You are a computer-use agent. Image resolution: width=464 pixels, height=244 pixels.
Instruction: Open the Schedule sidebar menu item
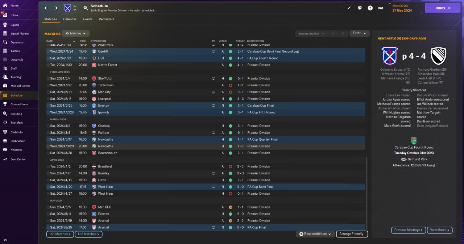click(x=19, y=95)
